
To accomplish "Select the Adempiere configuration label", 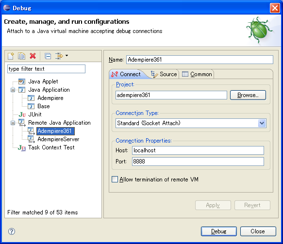I will click(x=50, y=98).
